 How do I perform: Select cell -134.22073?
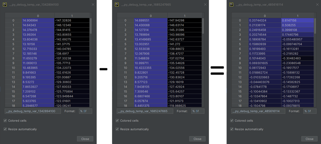click(x=72, y=68)
